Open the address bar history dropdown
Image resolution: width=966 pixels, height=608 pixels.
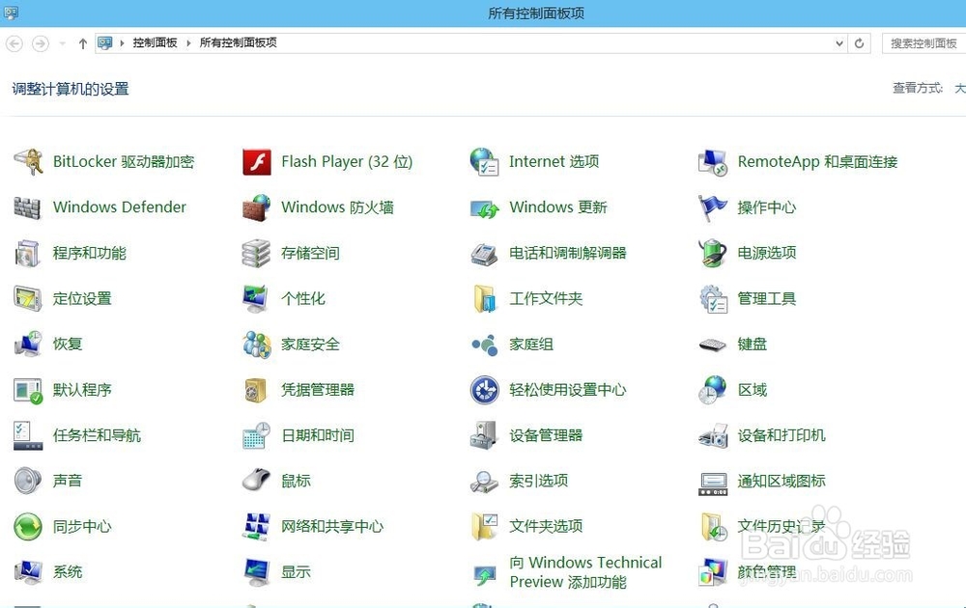(x=838, y=43)
